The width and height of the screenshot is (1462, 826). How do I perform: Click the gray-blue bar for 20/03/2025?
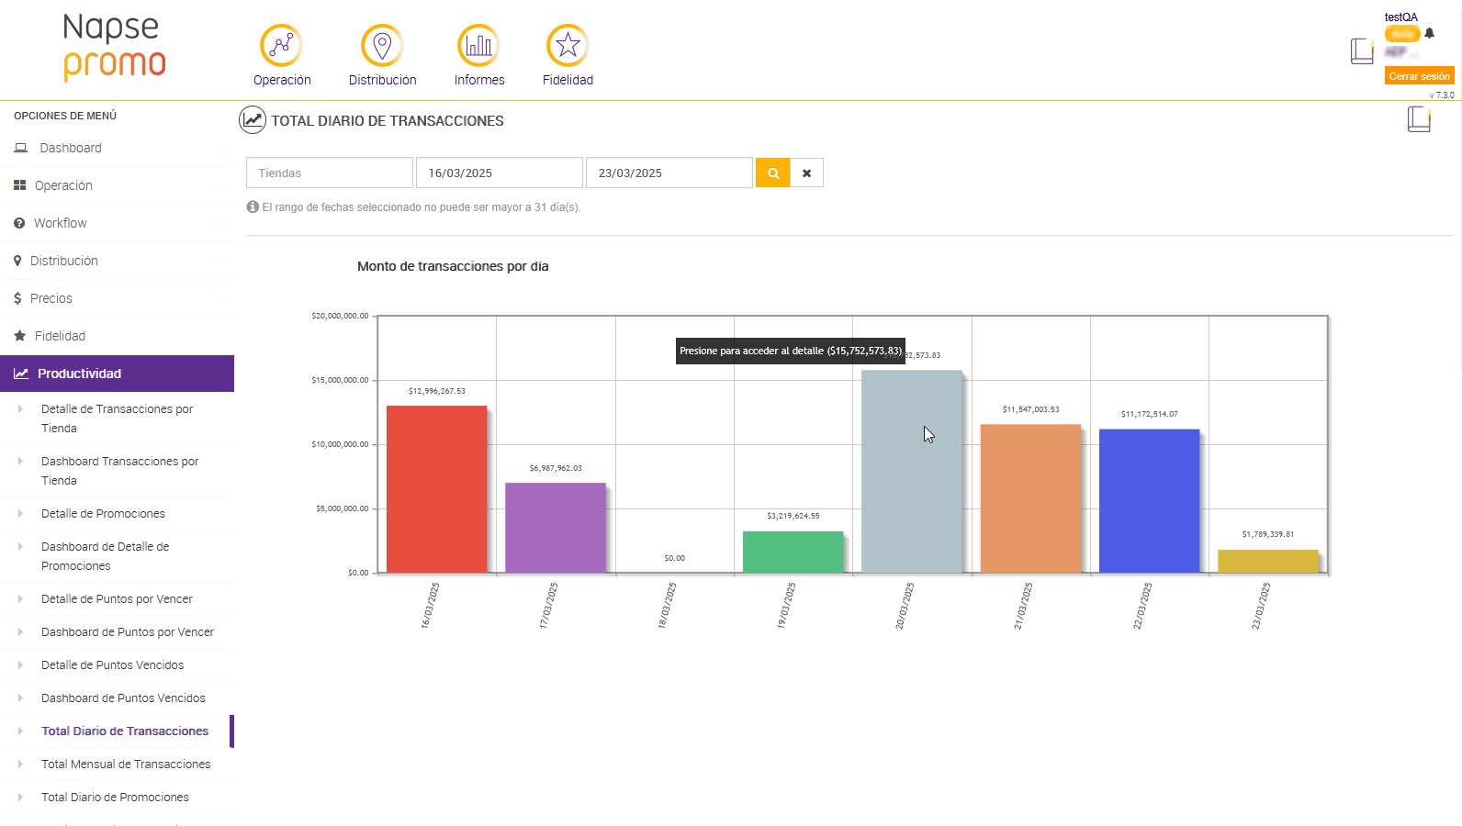point(912,472)
